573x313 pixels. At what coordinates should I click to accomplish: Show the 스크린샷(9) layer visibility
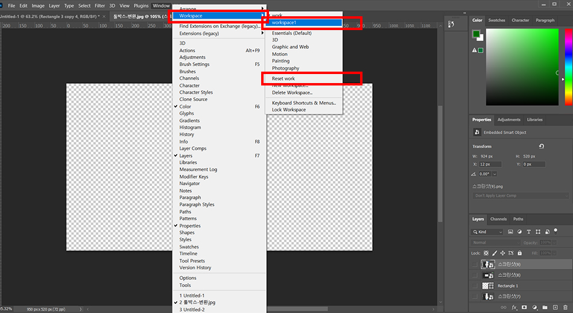[474, 264]
